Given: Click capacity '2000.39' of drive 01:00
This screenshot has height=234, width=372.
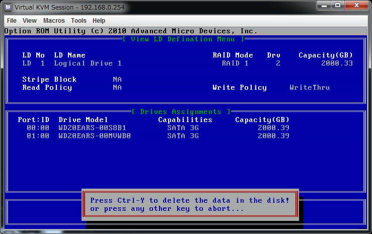Looking at the screenshot, I should click(x=273, y=136).
